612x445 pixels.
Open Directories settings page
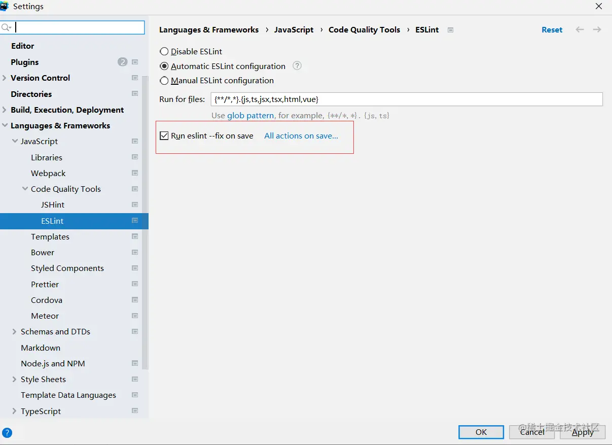(x=31, y=94)
